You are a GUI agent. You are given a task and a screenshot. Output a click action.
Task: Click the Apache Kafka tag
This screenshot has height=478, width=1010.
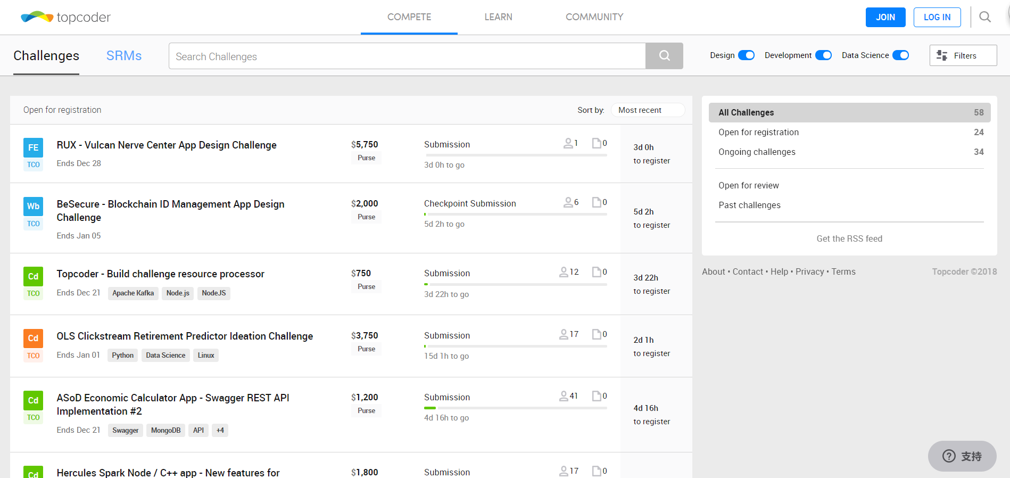tap(133, 293)
